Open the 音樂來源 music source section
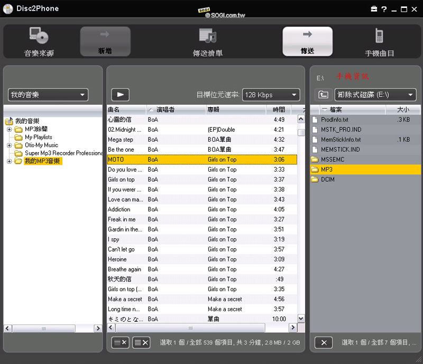Viewport: 423px width, 364px height. pos(39,42)
